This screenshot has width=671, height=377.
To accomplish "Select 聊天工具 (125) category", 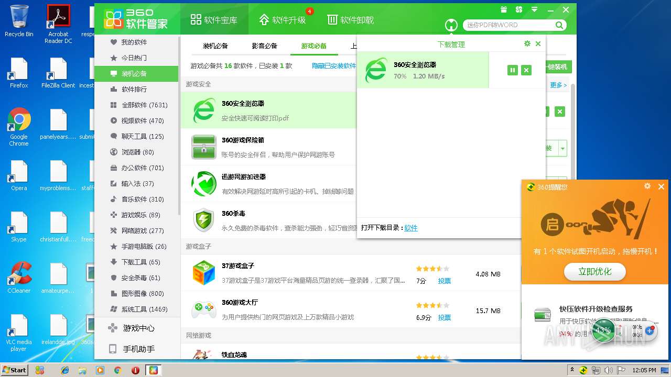I will coord(136,136).
